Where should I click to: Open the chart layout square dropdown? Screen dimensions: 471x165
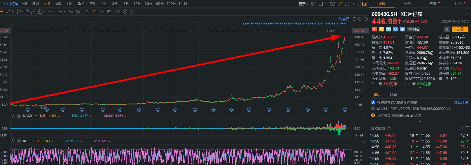pos(322,4)
